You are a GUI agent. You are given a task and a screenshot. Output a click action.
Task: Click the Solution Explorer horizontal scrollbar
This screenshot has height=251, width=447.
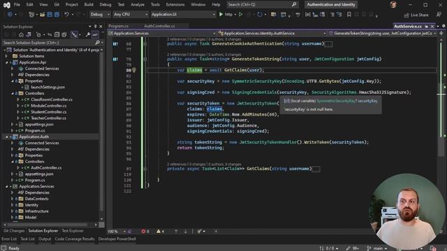tap(50, 225)
